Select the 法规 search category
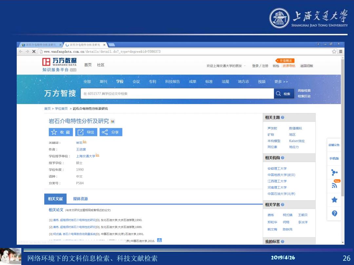Screen dimensions: 354x265 pyautogui.click(x=225, y=81)
